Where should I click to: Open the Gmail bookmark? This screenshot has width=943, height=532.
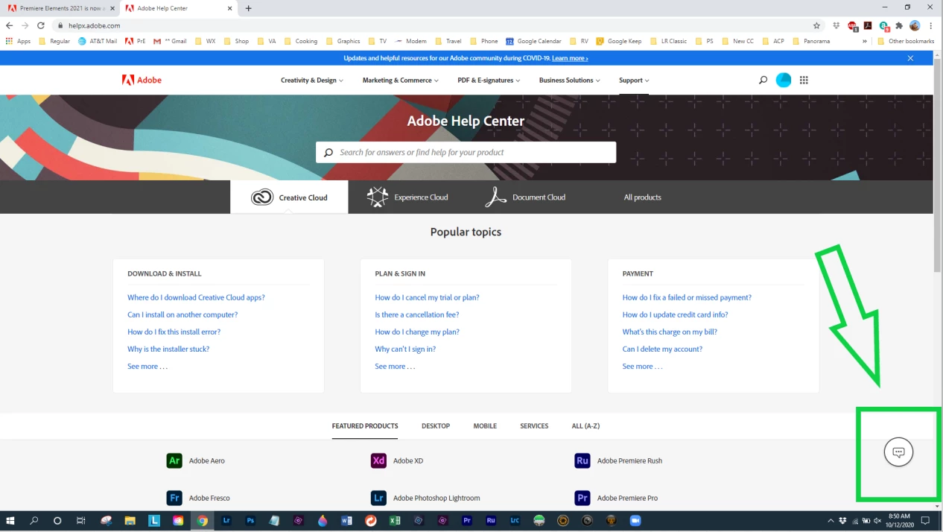[170, 41]
